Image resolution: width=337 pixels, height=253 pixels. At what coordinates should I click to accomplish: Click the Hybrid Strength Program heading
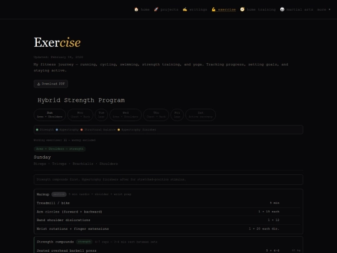point(81,100)
